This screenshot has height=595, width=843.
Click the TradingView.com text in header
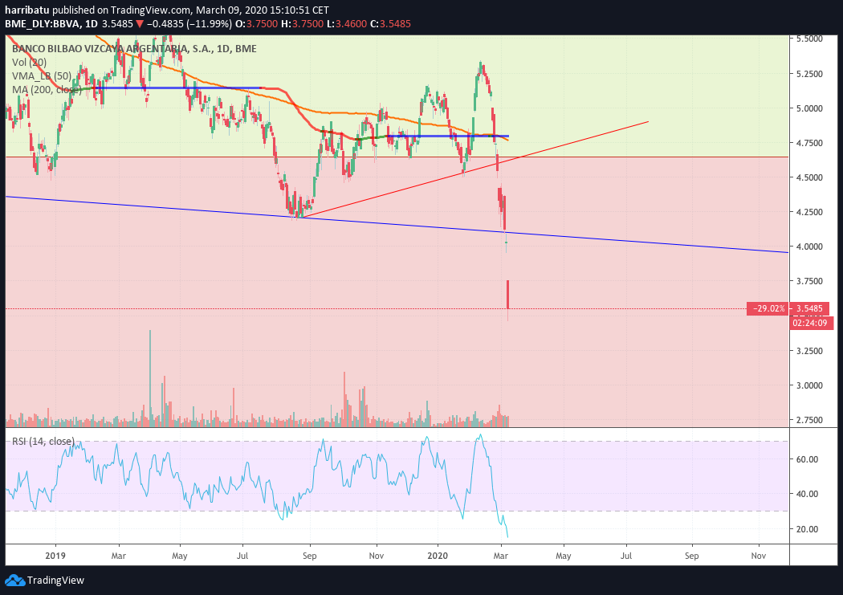pos(151,10)
